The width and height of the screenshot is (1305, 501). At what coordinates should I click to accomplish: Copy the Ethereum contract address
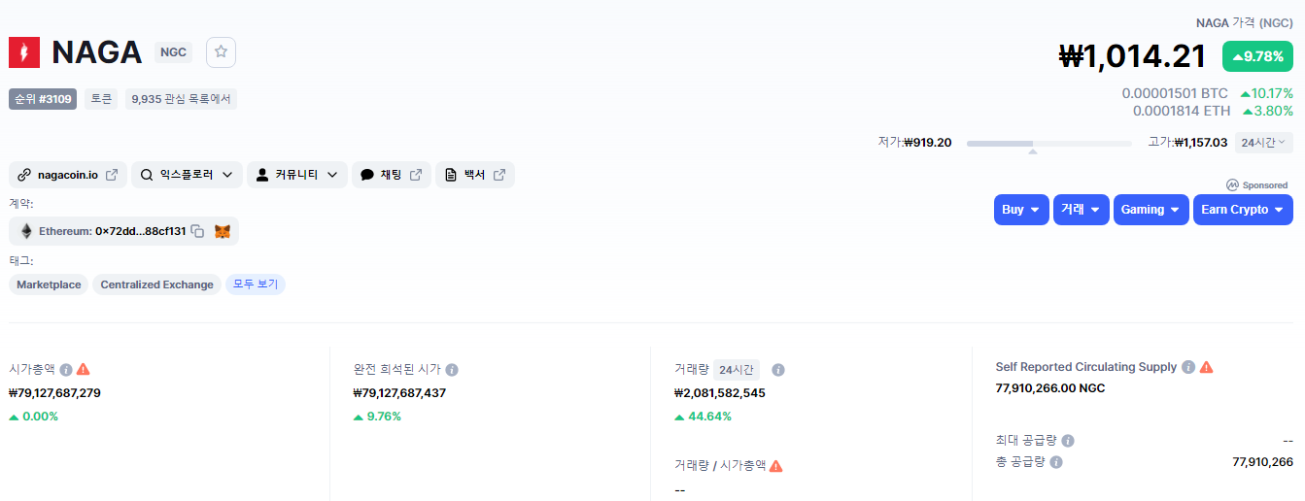tap(197, 231)
